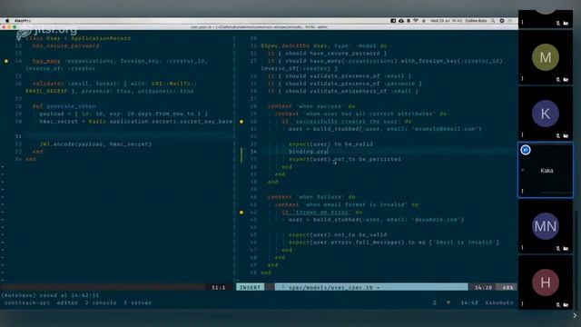Screen dimensions: 581x327
Task: Click muted microphone icon on K's tile
Action: point(558,135)
